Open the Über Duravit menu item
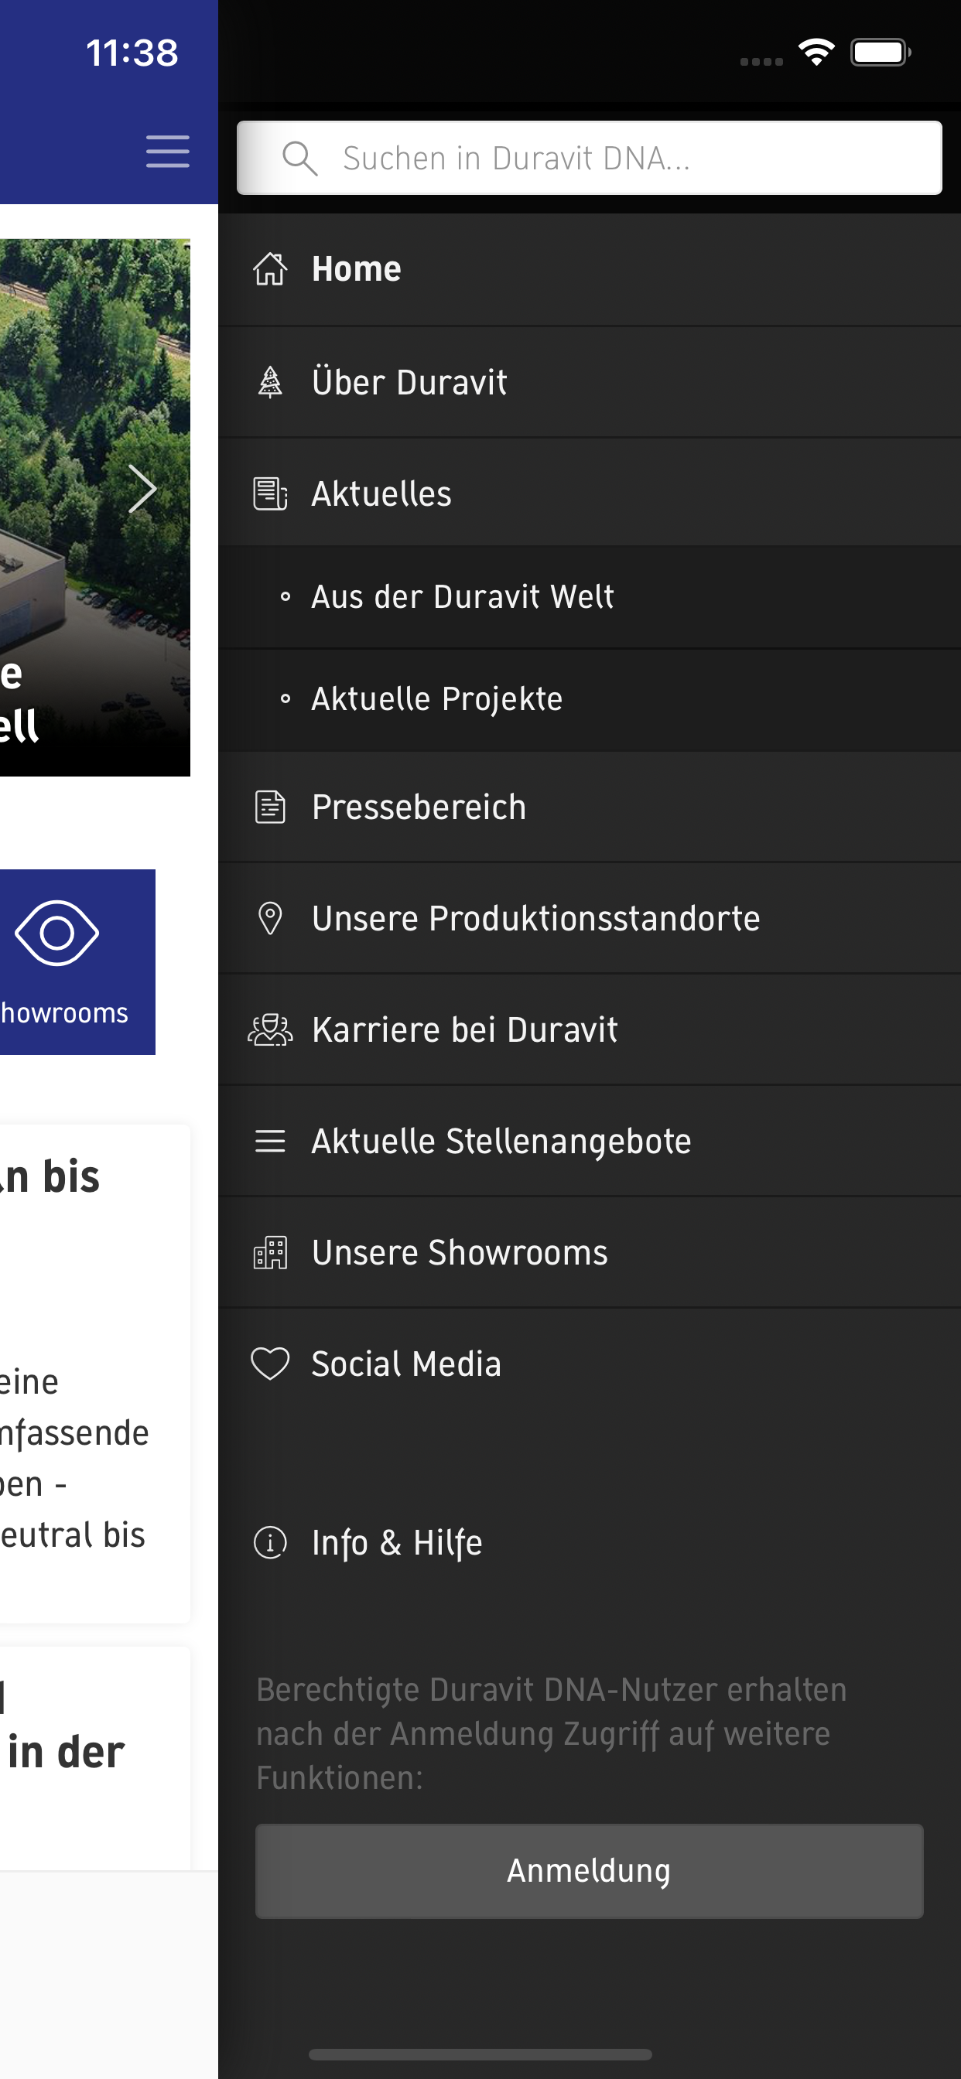The image size is (961, 2079). [589, 382]
